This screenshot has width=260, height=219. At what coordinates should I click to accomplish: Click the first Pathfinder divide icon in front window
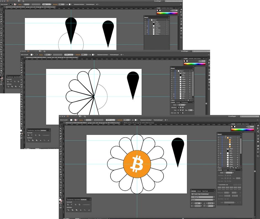(68, 210)
